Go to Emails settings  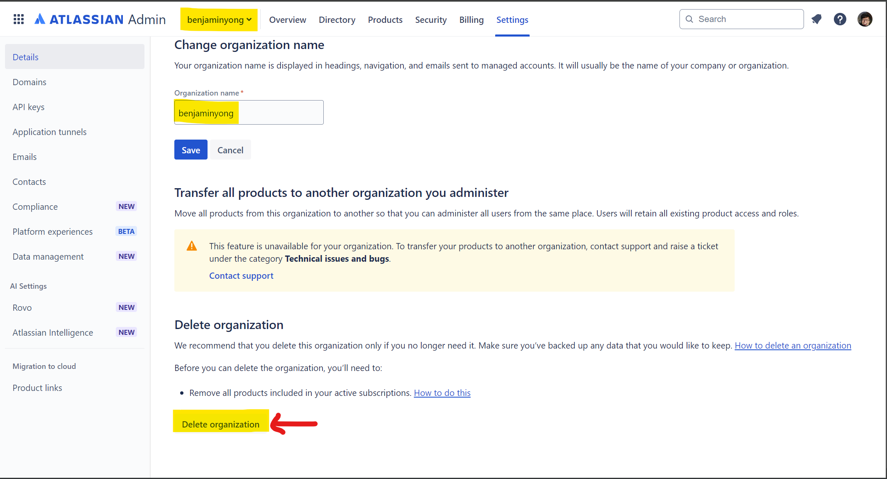75,157
